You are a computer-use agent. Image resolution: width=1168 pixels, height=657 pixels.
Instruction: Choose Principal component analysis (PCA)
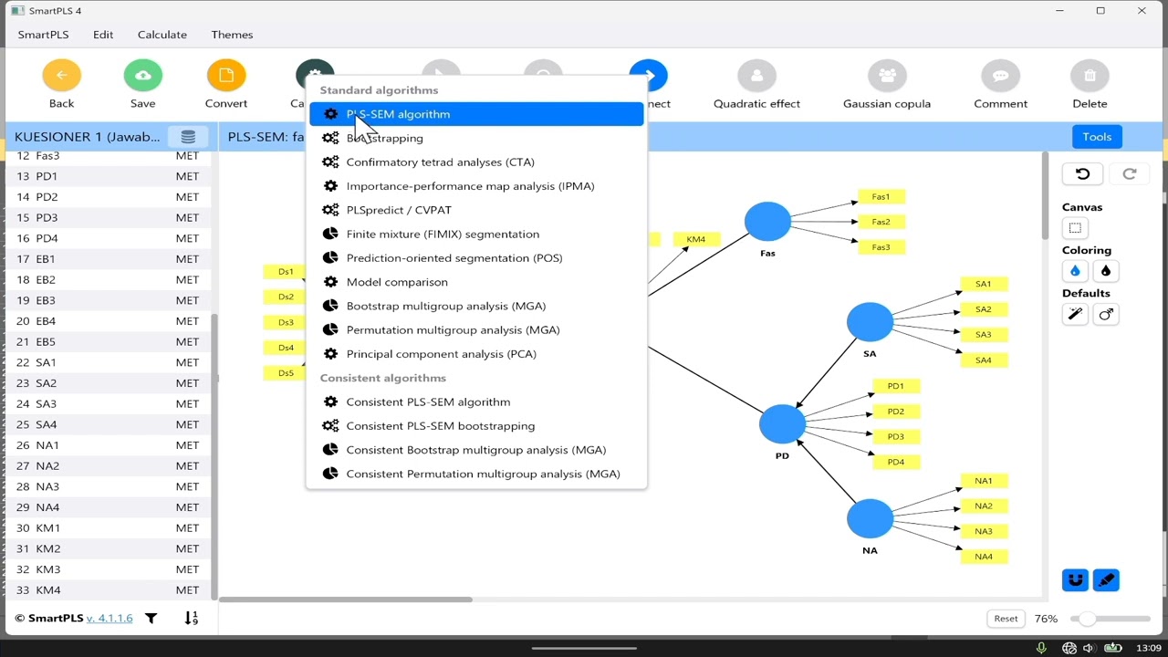(476, 354)
